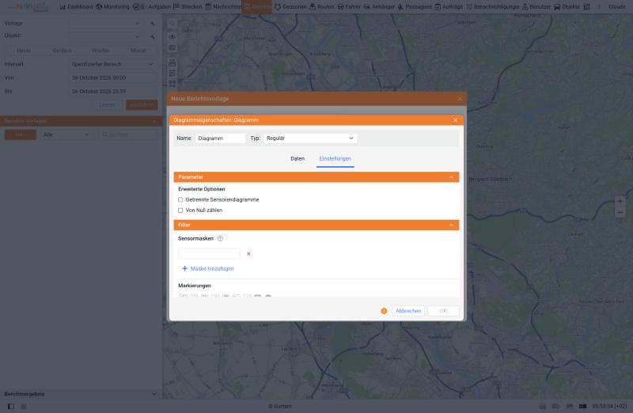The width and height of the screenshot is (633, 413).
Task: Zoom in on the map
Action: pyautogui.click(x=620, y=201)
